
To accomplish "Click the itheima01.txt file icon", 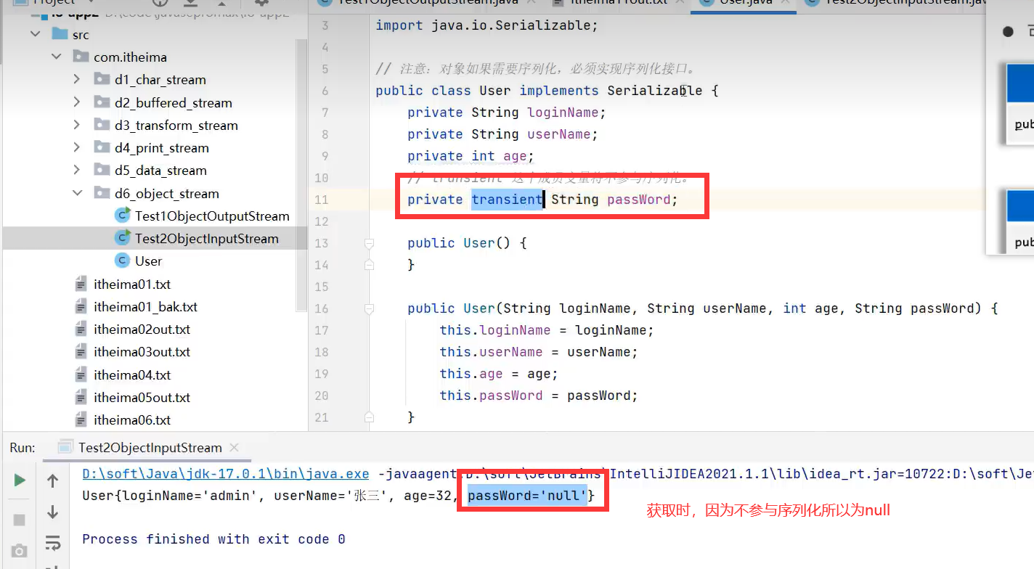I will click(x=81, y=284).
